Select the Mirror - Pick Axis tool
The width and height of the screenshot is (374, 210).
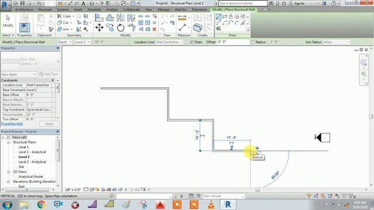coord(120,17)
